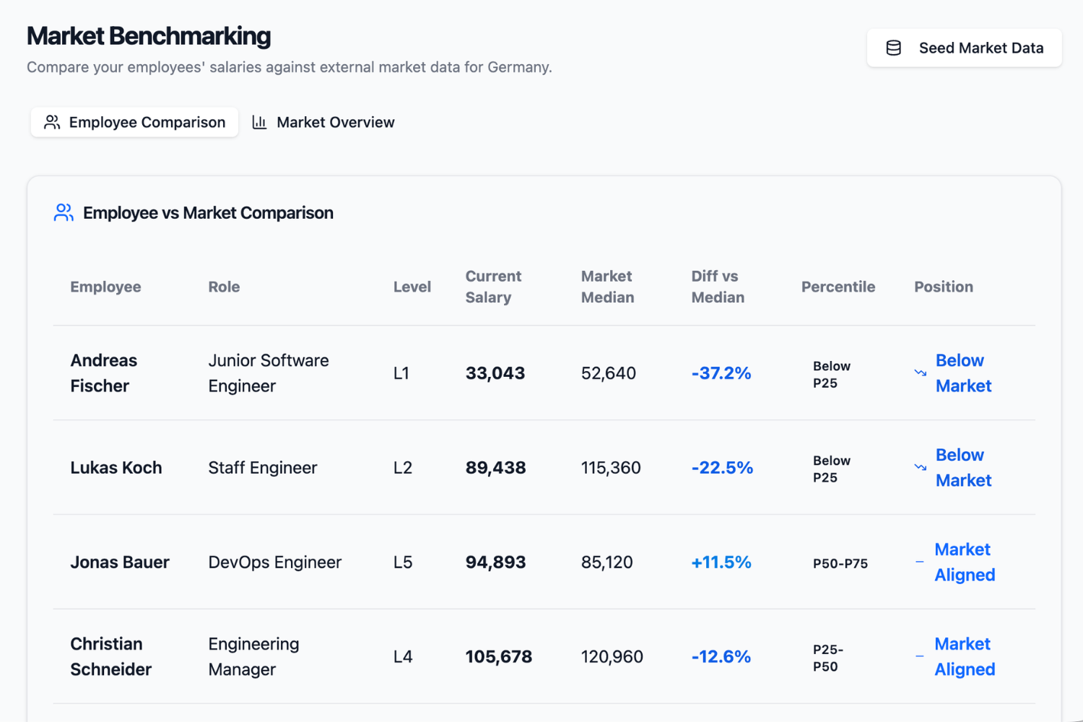
Task: Click the Percentile column header
Action: pos(838,287)
